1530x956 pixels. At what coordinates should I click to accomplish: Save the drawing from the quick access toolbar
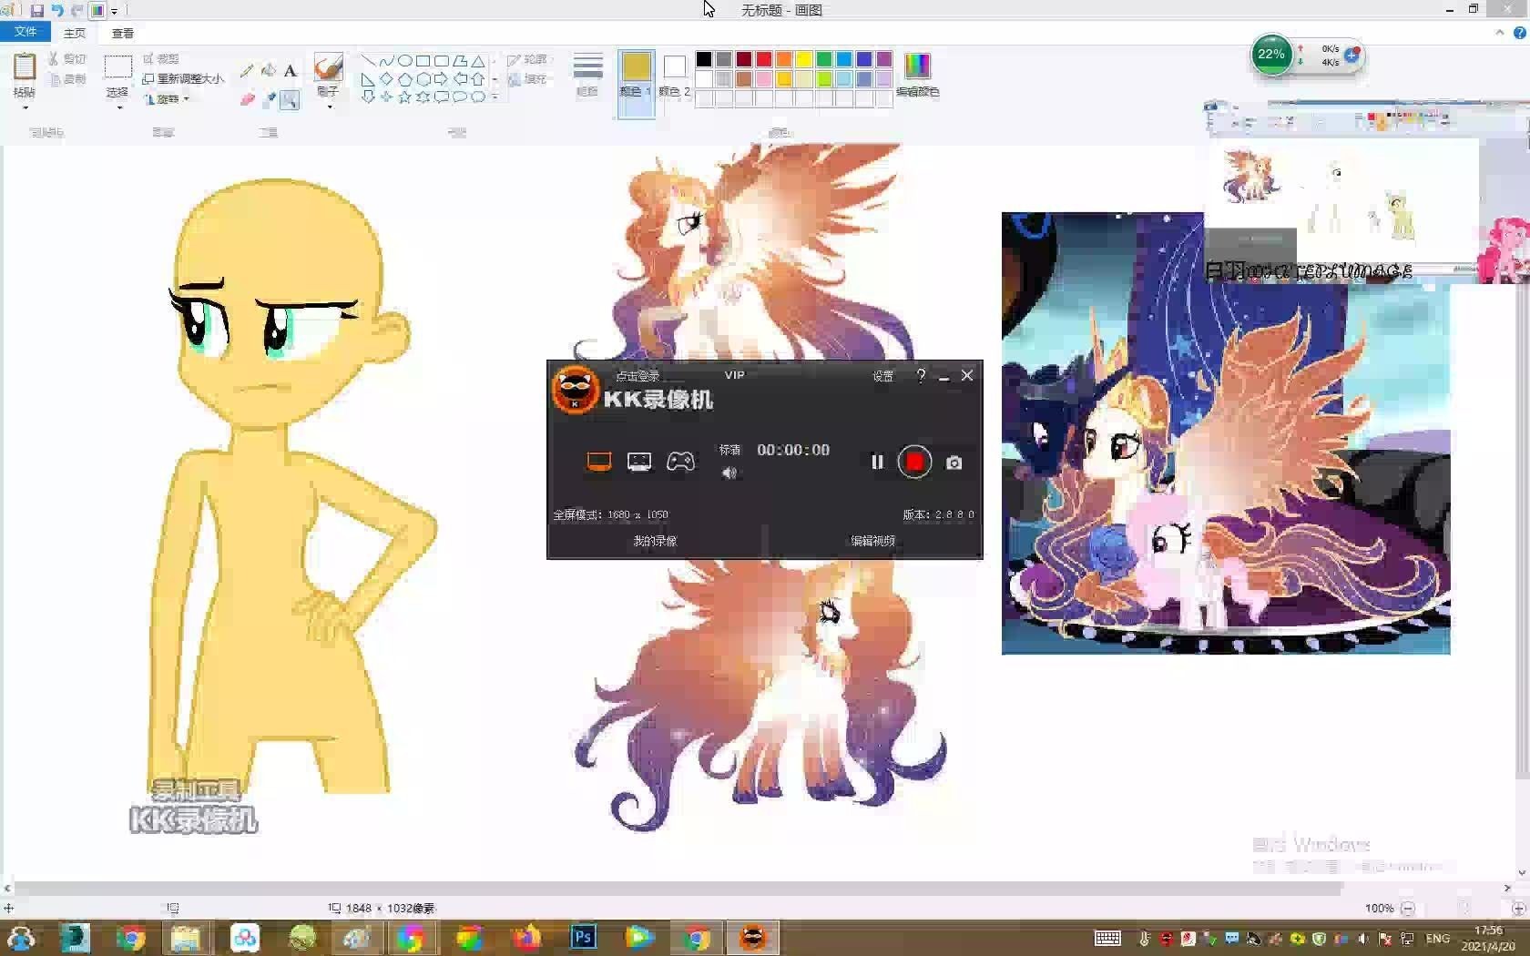click(x=36, y=11)
